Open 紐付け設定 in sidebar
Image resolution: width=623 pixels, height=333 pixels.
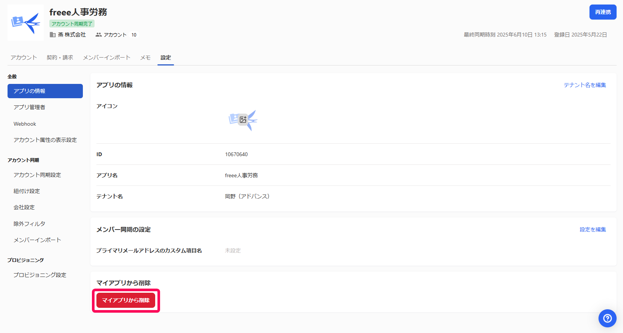click(x=45, y=191)
